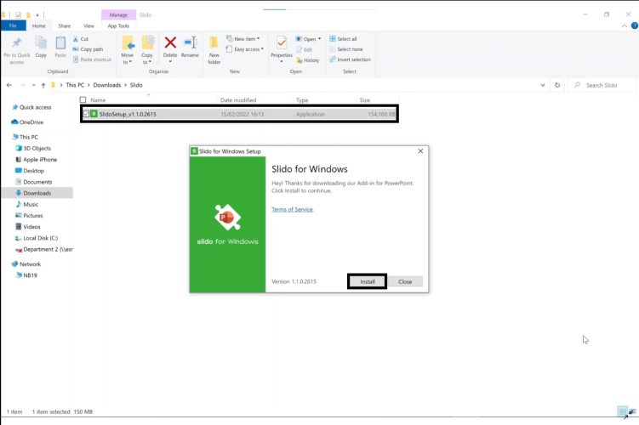
Task: Click Invert selection in ribbon
Action: coord(350,59)
